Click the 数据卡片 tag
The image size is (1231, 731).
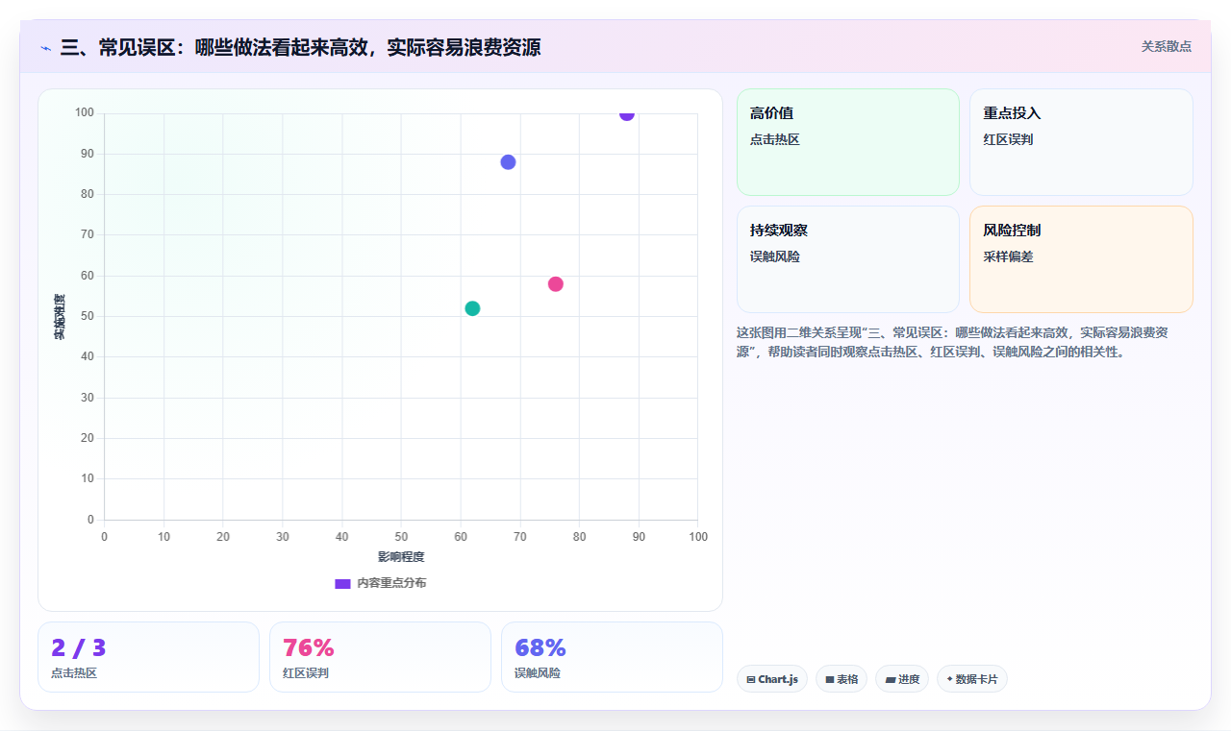click(972, 679)
